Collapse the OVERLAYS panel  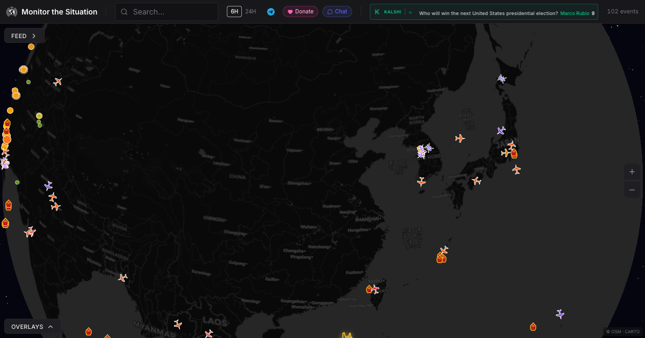coord(32,326)
